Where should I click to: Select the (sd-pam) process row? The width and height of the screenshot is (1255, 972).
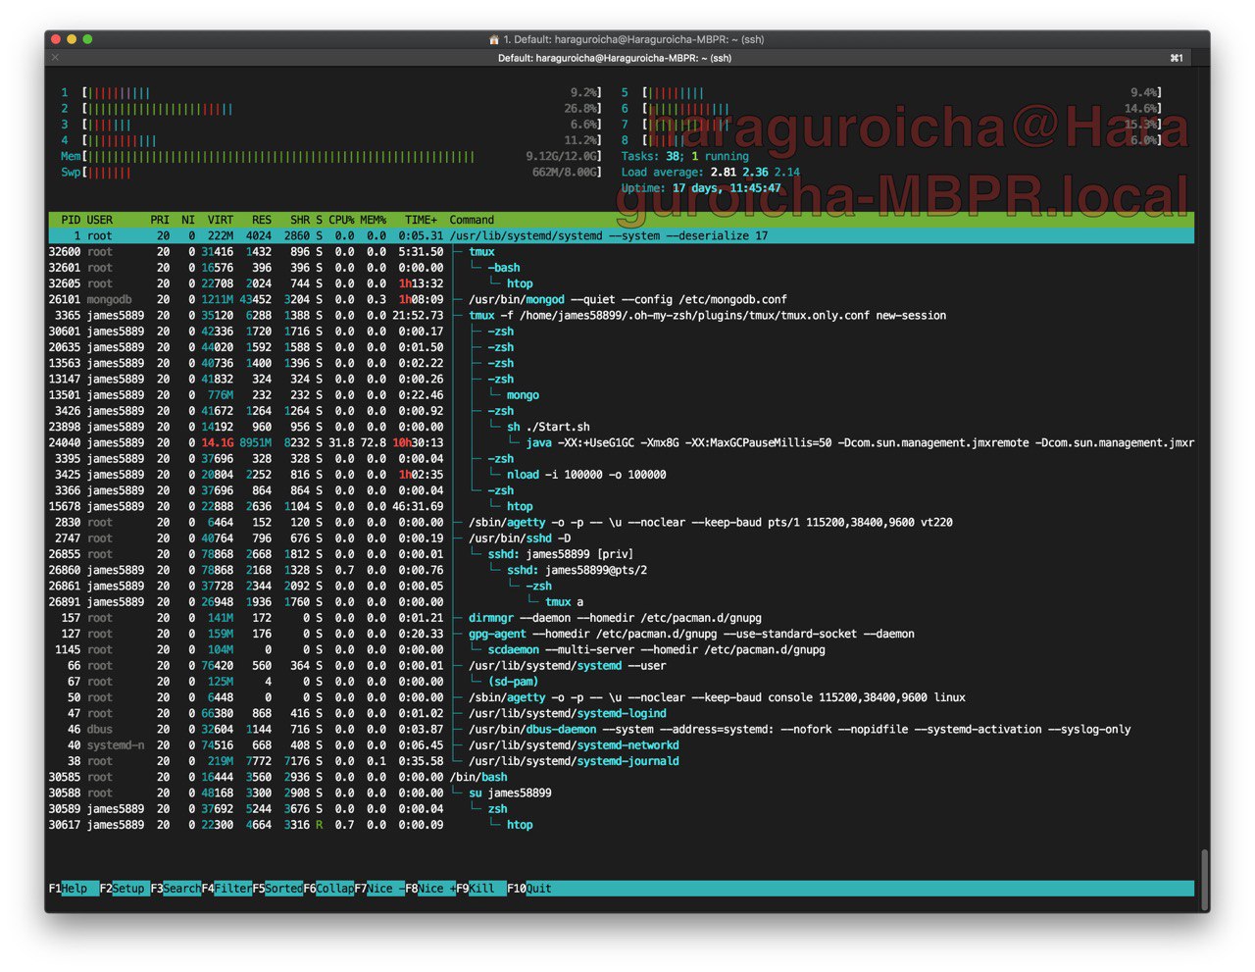(622, 682)
